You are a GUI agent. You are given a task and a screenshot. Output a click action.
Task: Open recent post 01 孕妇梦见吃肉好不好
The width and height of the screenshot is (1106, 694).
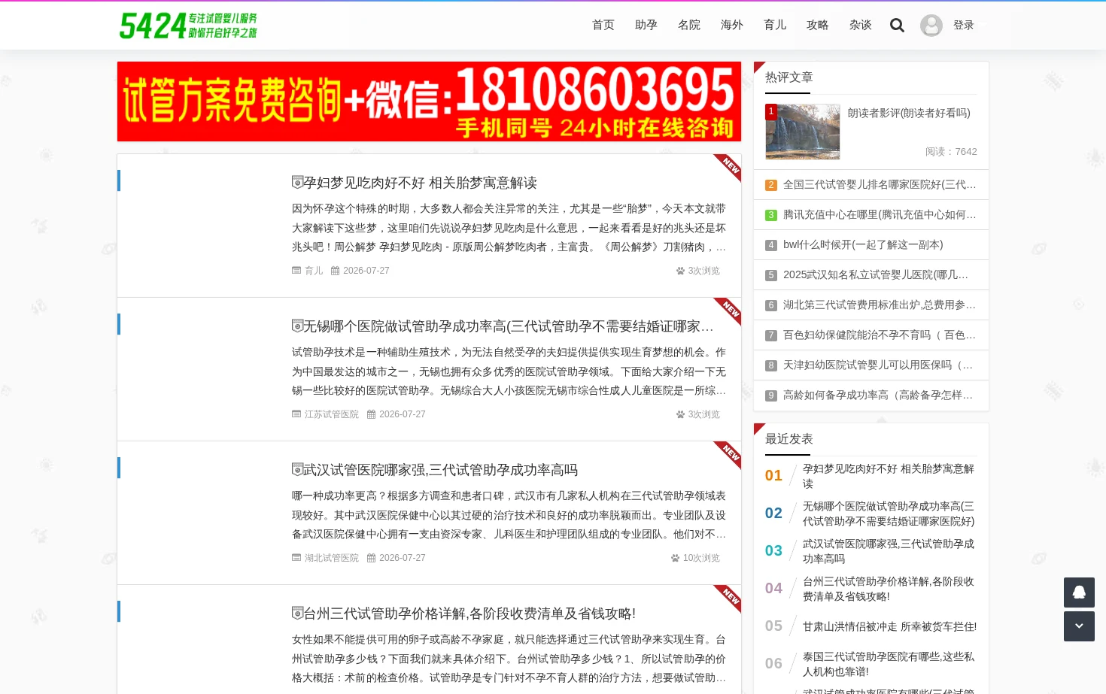click(889, 476)
